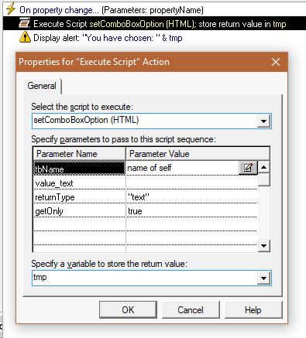Close the Execute Script properties dialog

[x=276, y=62]
